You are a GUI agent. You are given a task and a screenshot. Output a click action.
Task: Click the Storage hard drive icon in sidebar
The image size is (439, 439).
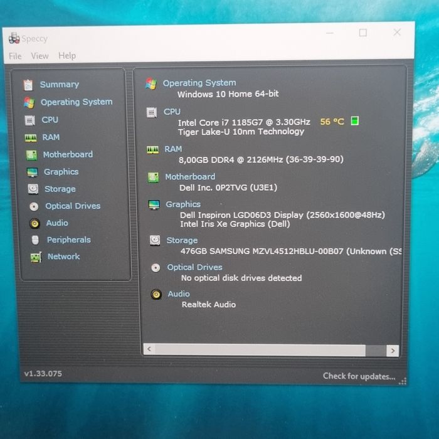coord(33,189)
